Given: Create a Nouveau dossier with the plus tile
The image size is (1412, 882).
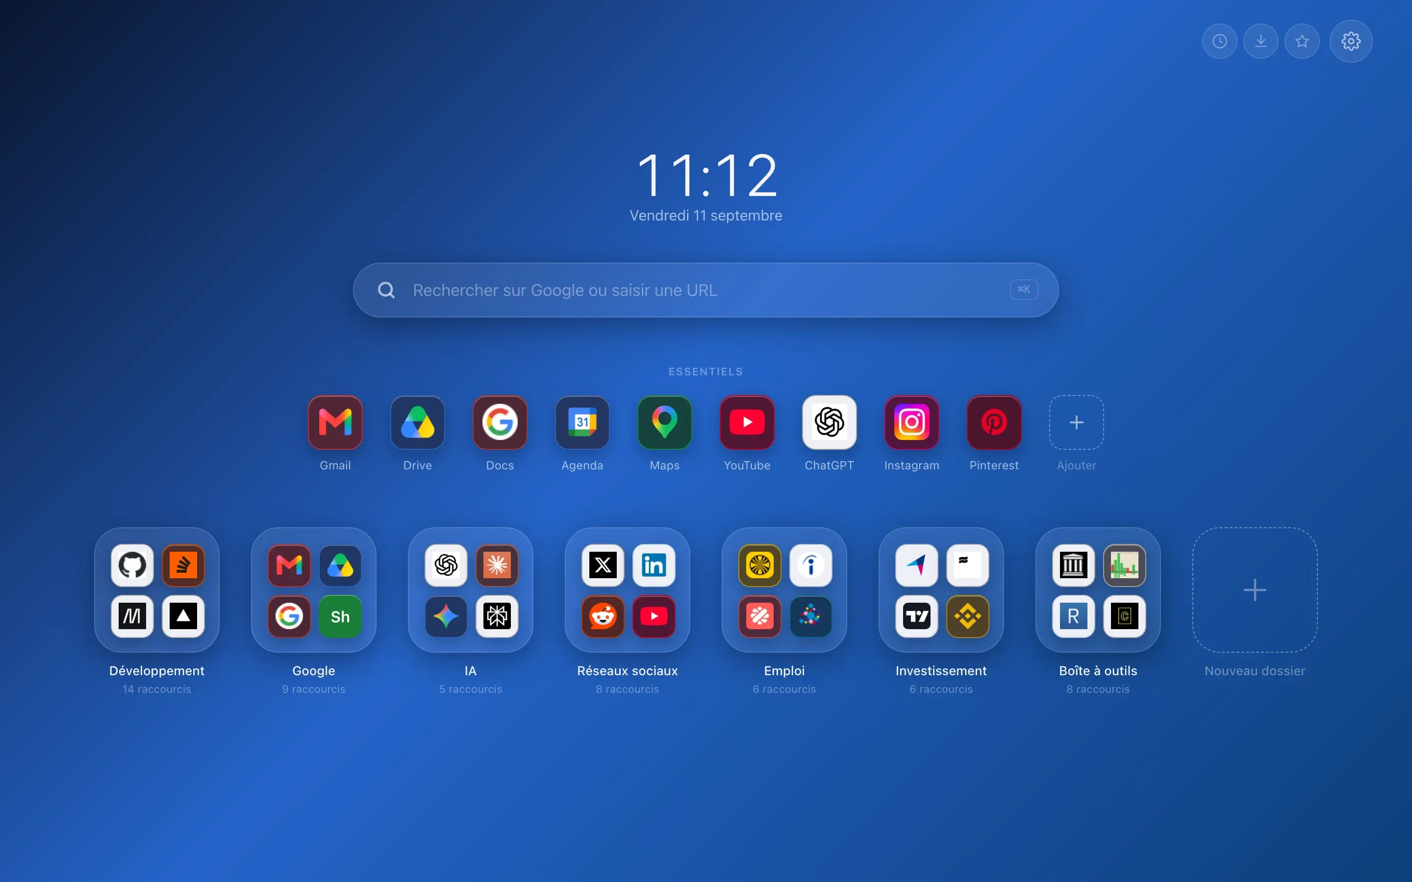Looking at the screenshot, I should [x=1255, y=590].
